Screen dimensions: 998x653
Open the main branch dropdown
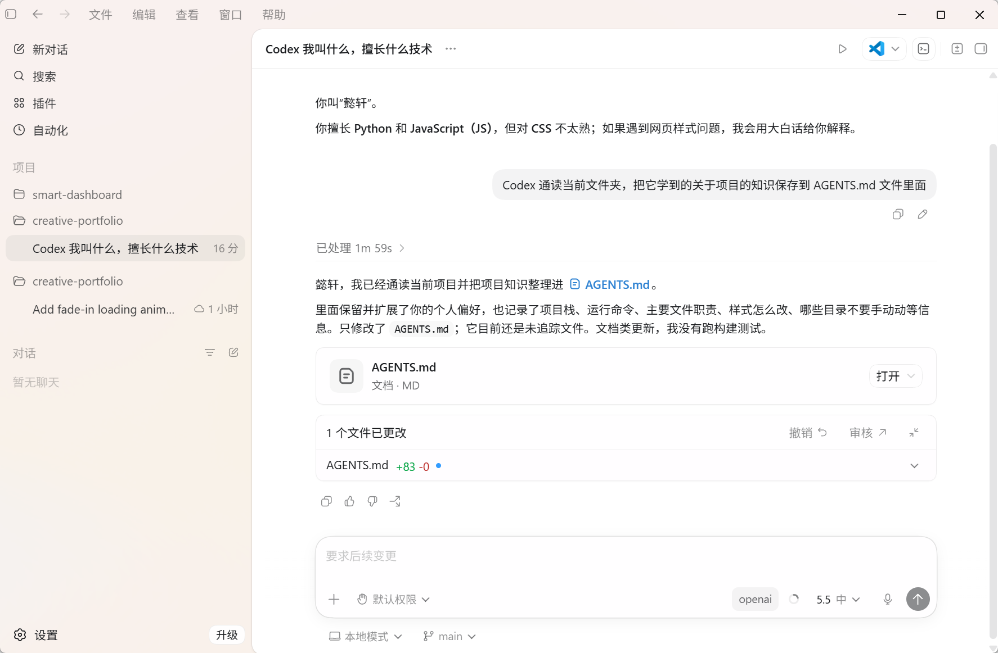tap(449, 636)
